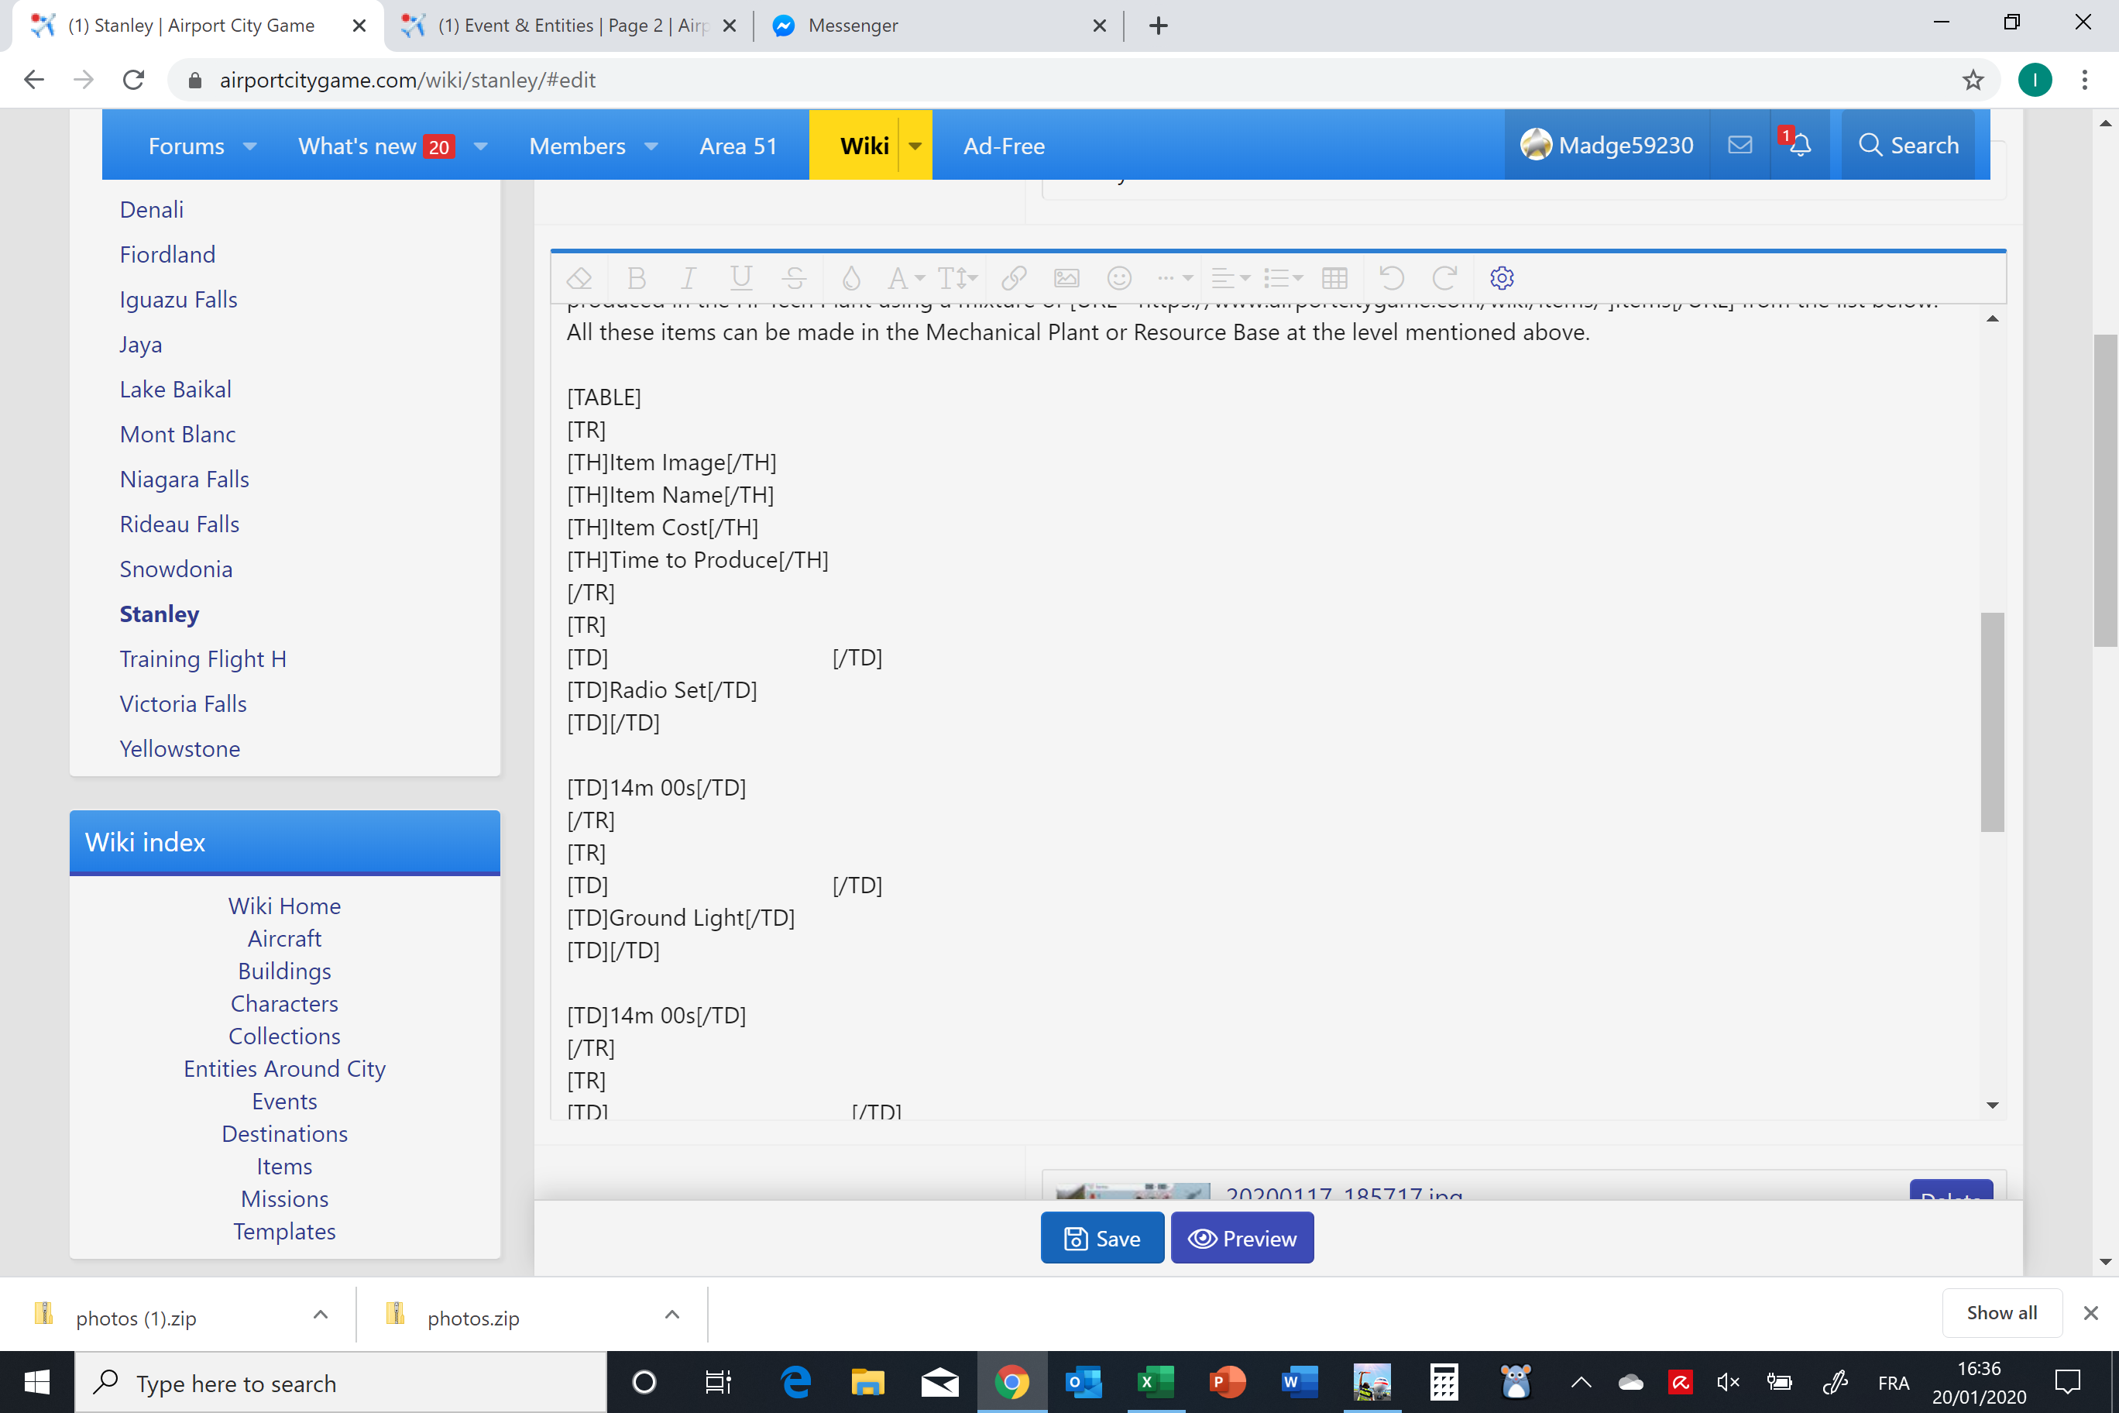The width and height of the screenshot is (2119, 1413).
Task: Open the inbox envelope icon
Action: coord(1740,145)
